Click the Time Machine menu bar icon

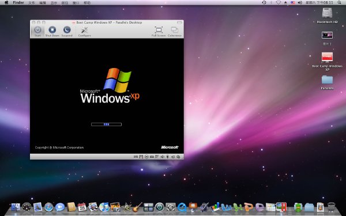(264, 3)
